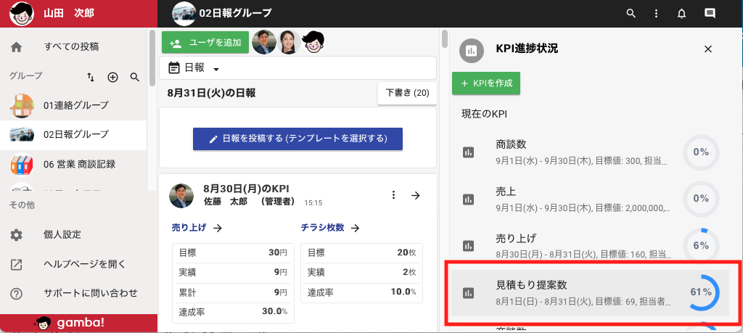Screen dimensions: 743x333
Task: Open 見積もり提案数 KPI entry
Action: pos(589,293)
